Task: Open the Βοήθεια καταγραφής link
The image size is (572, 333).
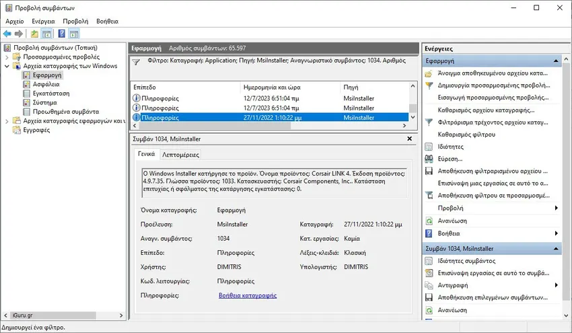Action: pos(248,295)
